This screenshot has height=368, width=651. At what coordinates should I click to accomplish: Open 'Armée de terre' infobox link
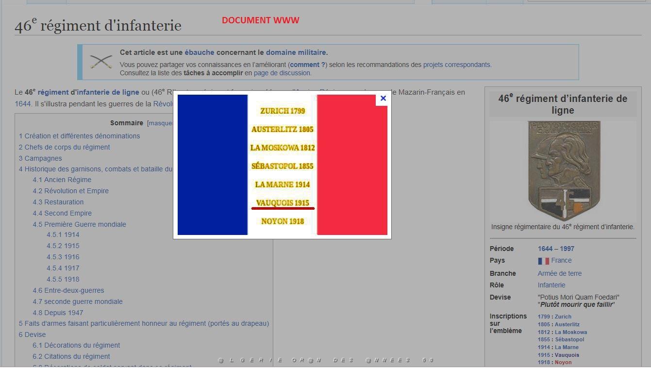(x=560, y=273)
